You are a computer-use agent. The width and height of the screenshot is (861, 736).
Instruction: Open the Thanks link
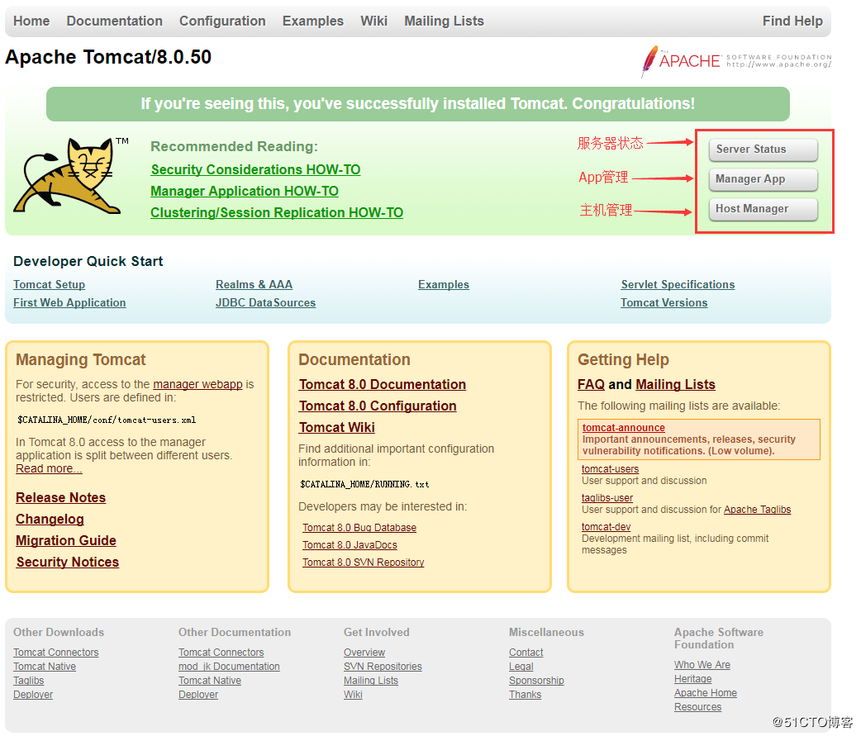click(x=525, y=695)
